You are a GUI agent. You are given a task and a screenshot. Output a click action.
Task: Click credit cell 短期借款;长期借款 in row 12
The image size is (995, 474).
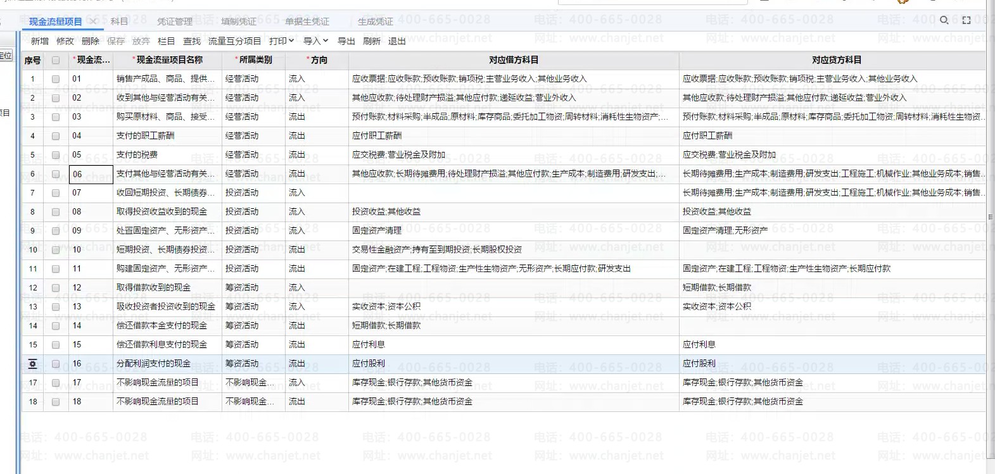pyautogui.click(x=832, y=288)
